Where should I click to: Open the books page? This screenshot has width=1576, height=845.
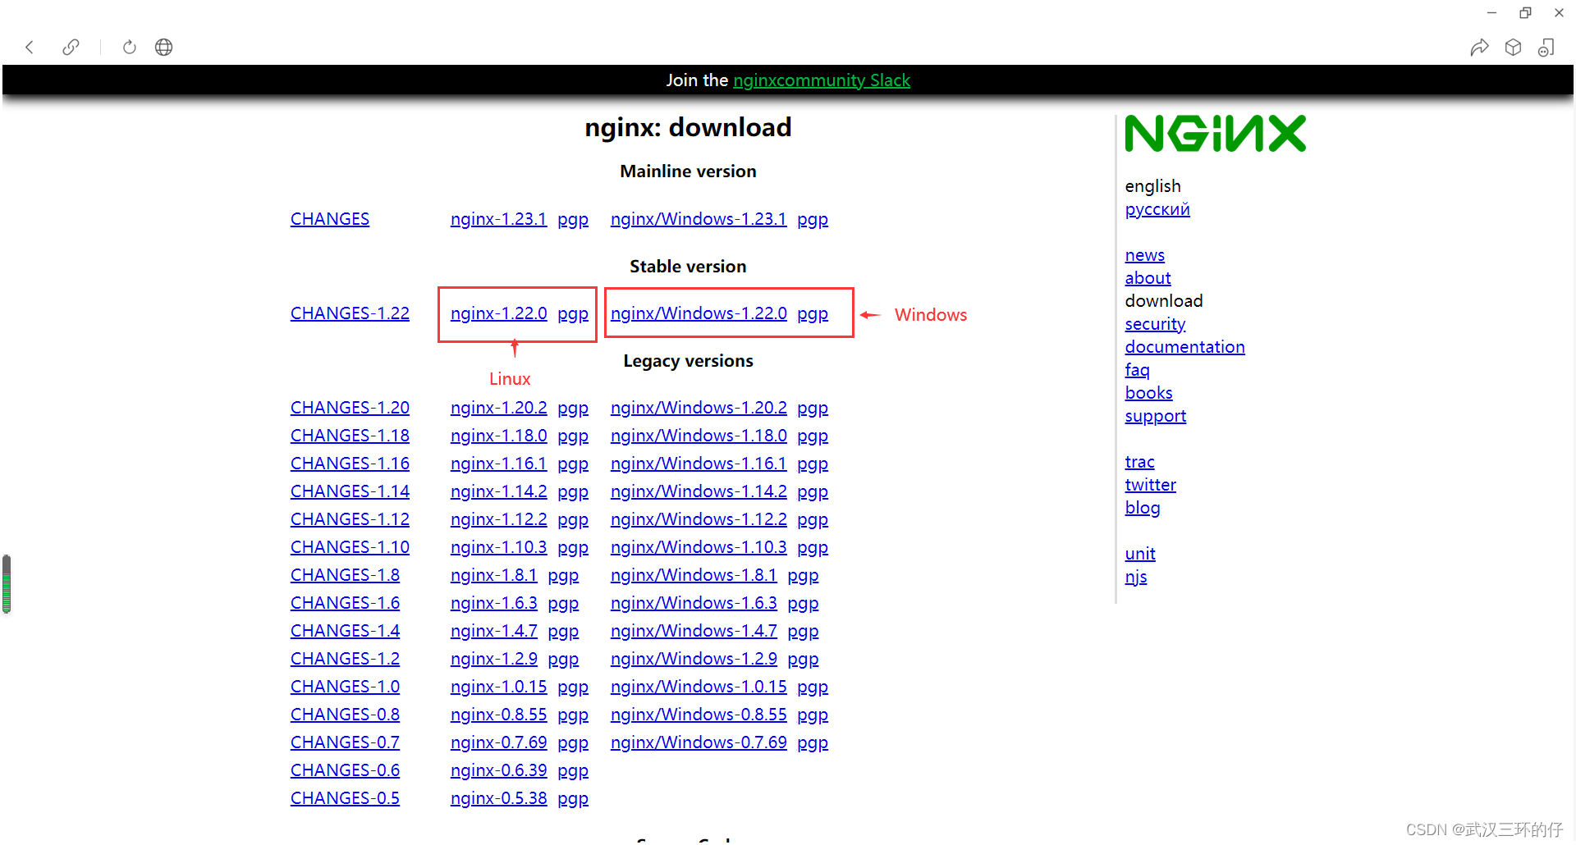click(1148, 393)
